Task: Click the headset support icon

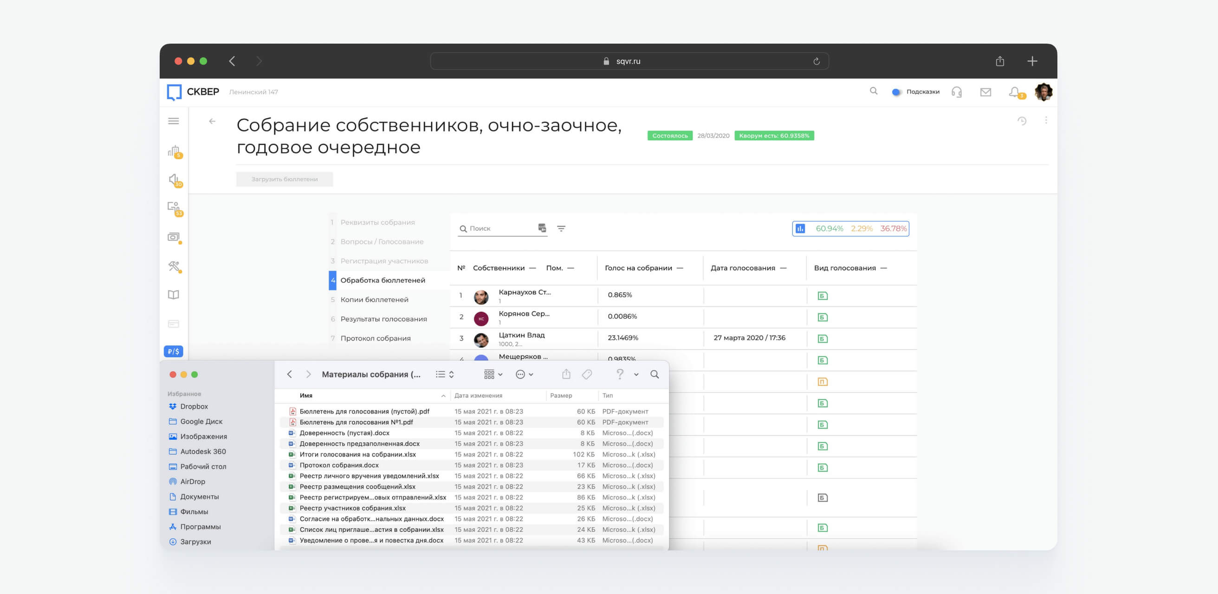Action: click(957, 92)
